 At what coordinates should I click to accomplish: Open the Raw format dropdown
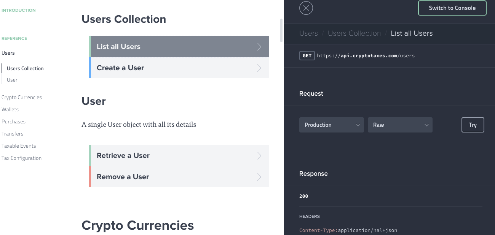coord(400,125)
